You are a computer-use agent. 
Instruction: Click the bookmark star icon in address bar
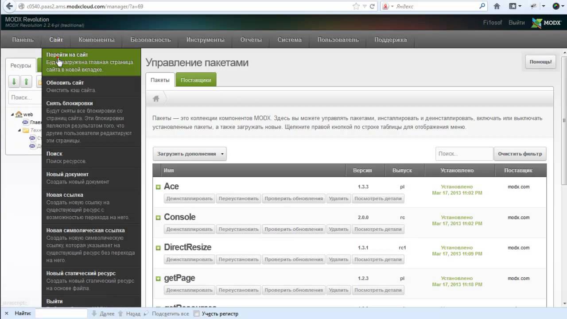click(x=356, y=7)
